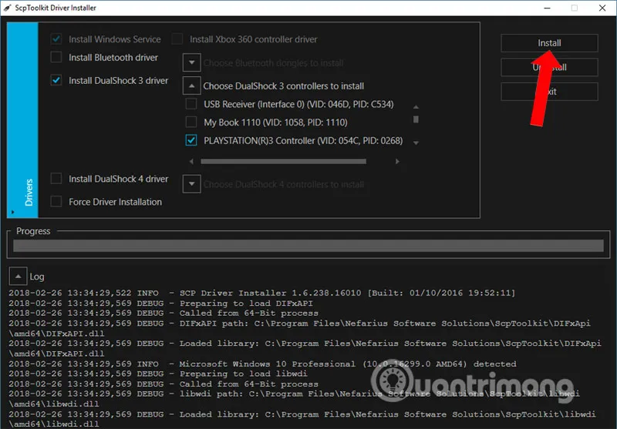Click the device list scroll-up arrow
Screen dimensions: 617x429
pos(416,107)
